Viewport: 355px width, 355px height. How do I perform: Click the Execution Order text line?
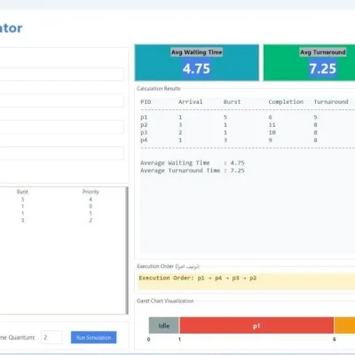(x=198, y=278)
